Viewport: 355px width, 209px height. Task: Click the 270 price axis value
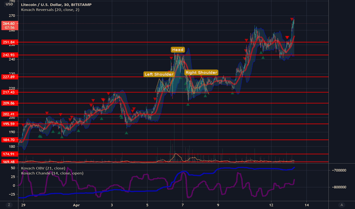[x=12, y=16]
